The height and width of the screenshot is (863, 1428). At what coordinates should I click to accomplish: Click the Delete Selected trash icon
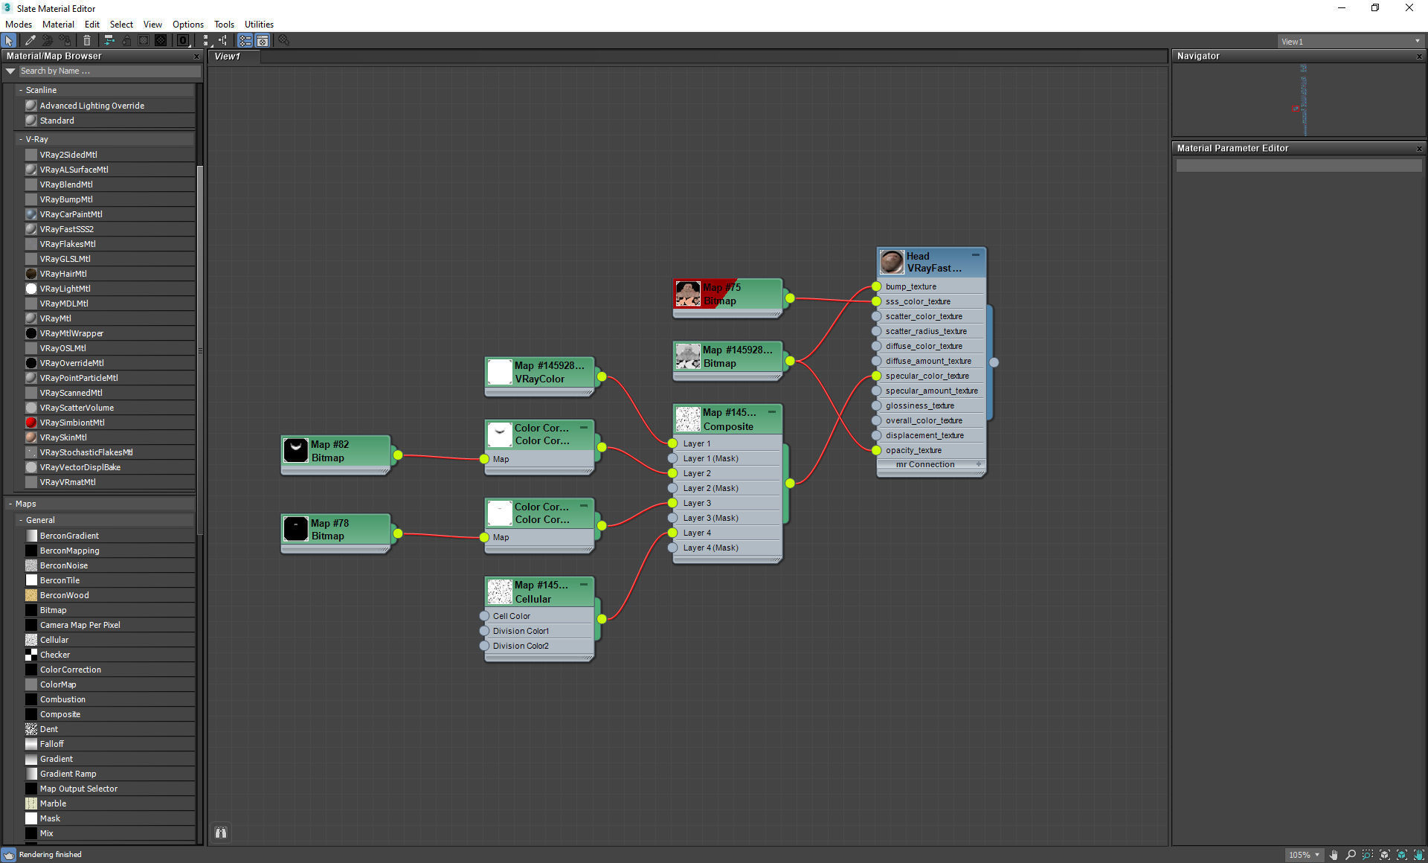click(87, 40)
